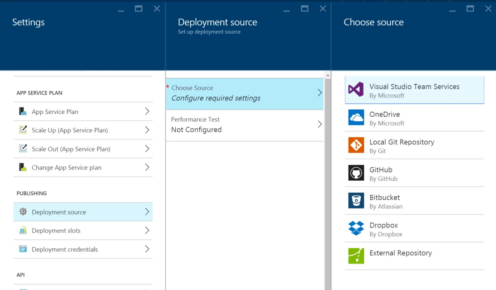
Task: Choose OneDrive as deployment source
Action: 414,118
